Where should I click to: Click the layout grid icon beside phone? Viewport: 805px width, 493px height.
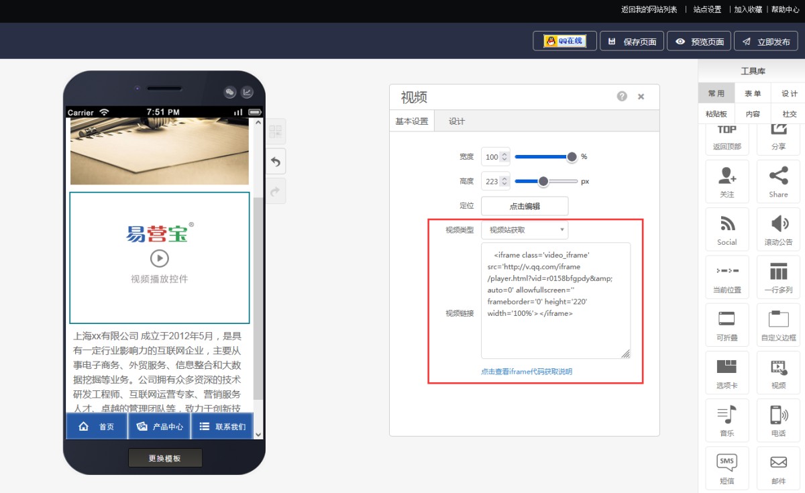pos(276,131)
